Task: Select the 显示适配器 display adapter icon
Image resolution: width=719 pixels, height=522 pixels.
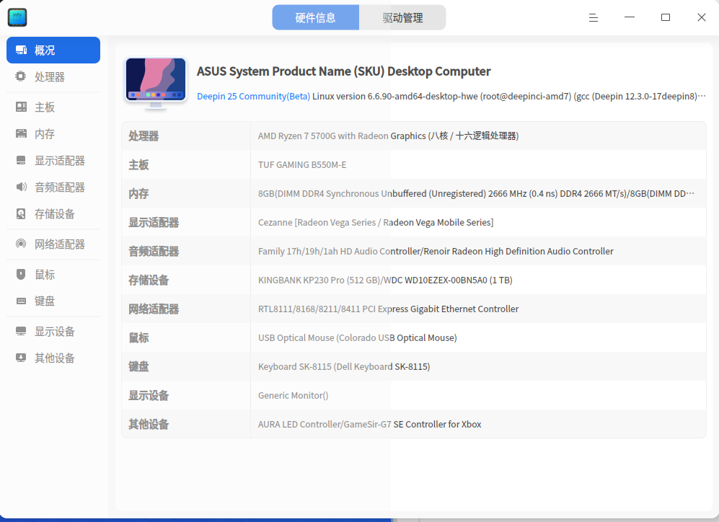Action: (x=21, y=160)
